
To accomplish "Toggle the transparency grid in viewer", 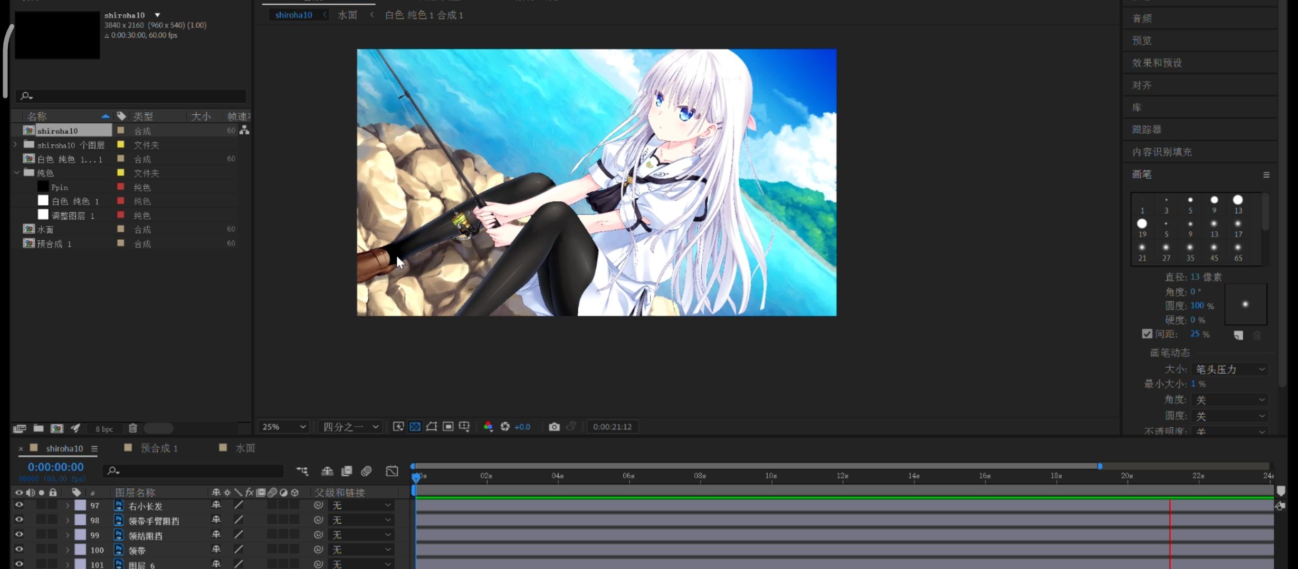I will click(x=415, y=427).
